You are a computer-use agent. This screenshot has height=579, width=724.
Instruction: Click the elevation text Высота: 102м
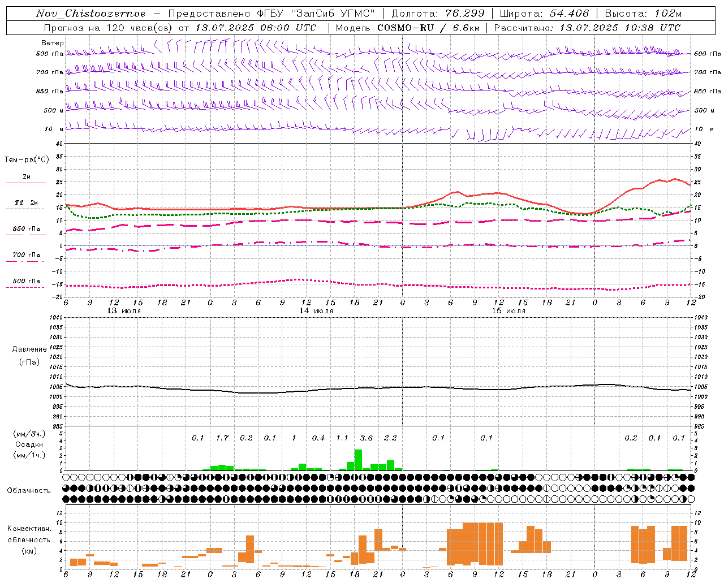point(643,14)
